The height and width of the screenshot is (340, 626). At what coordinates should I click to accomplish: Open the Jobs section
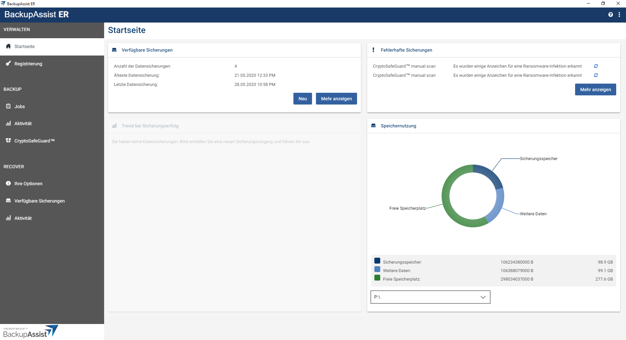52,106
